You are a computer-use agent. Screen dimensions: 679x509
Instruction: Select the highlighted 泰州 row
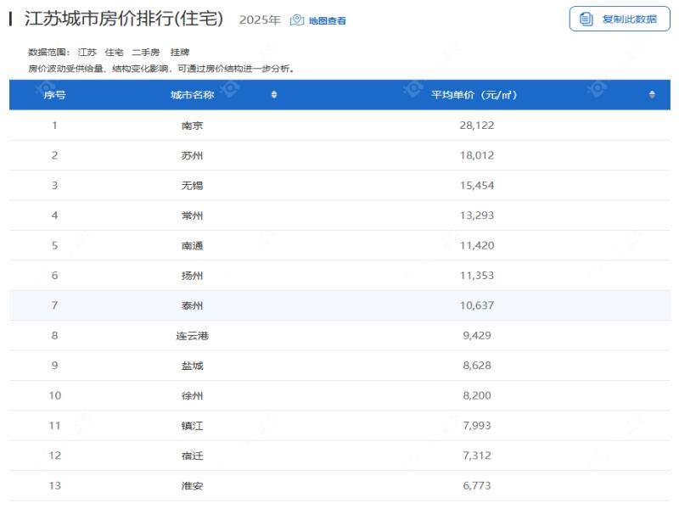(x=192, y=305)
